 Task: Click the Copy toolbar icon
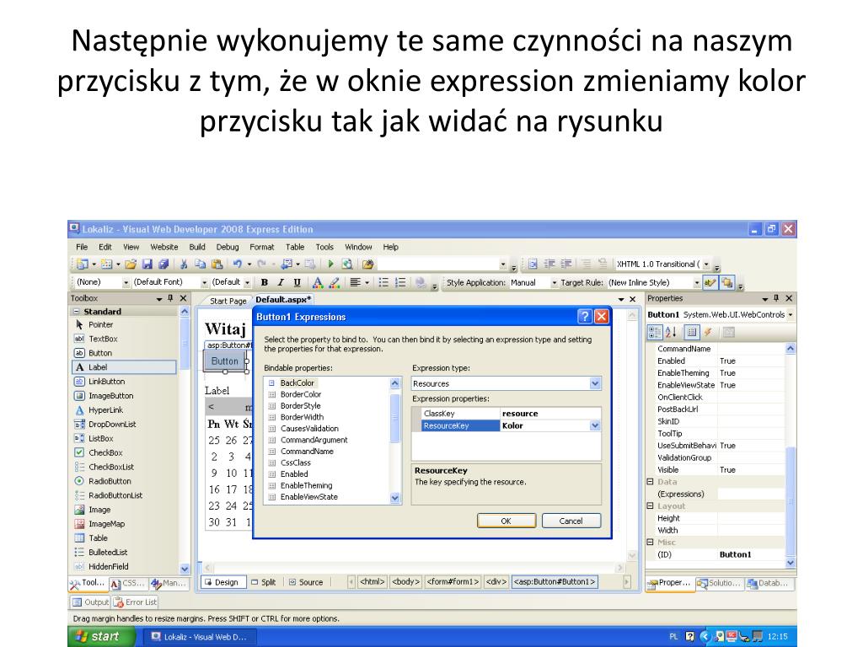(201, 264)
